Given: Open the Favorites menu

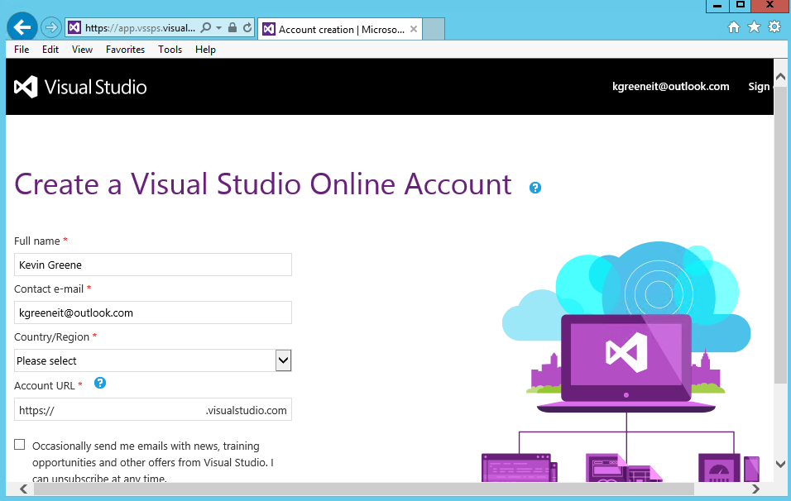Looking at the screenshot, I should click(125, 50).
